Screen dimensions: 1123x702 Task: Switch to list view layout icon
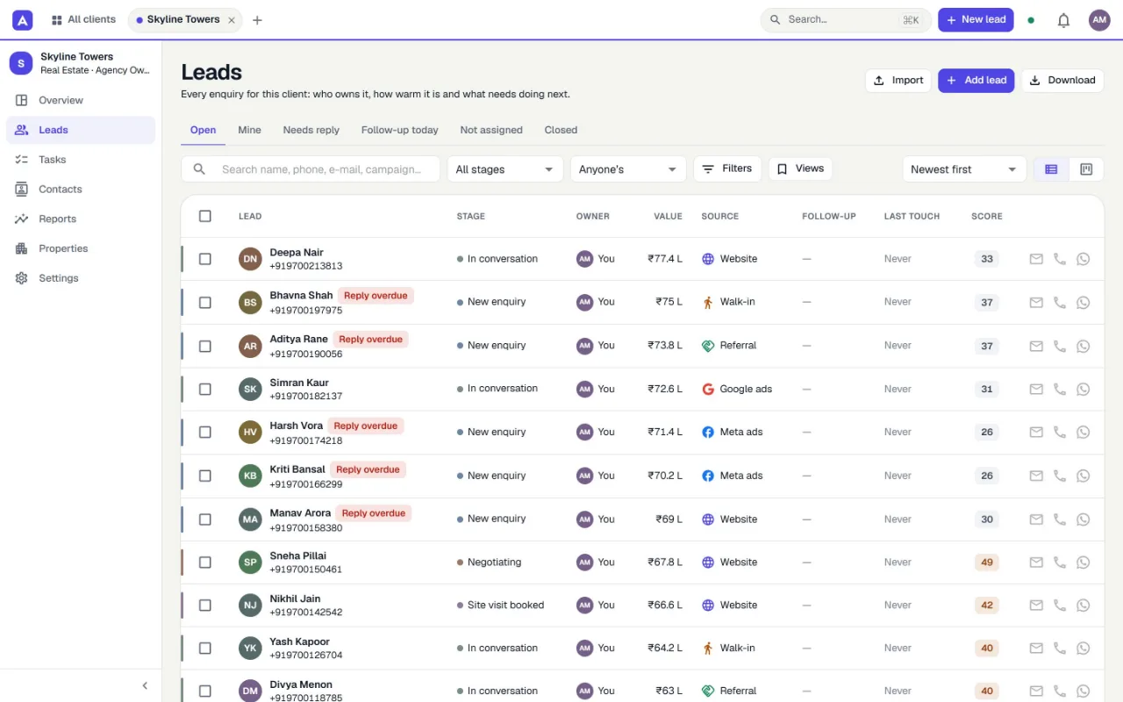(1051, 169)
